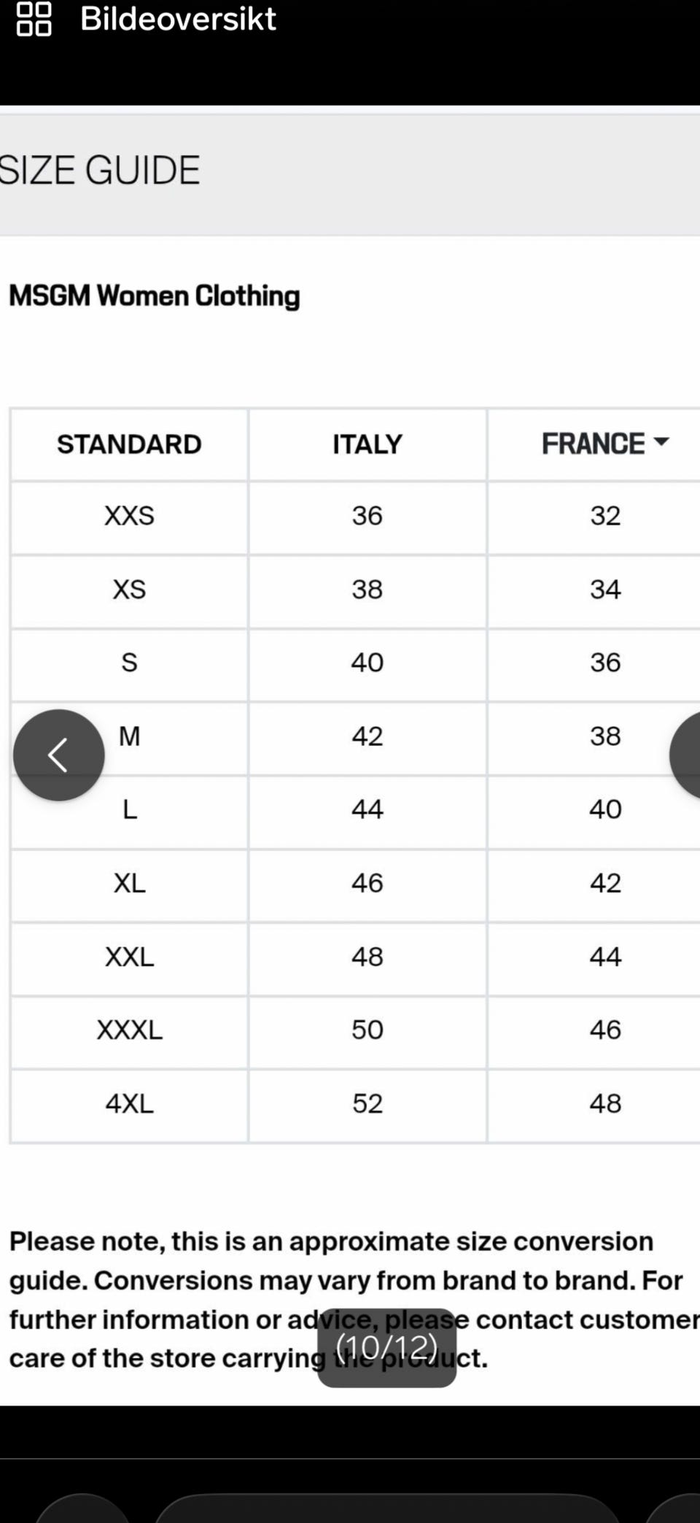Click the Bildeoversikt label
Screen dimensions: 700x1523
pos(178,18)
